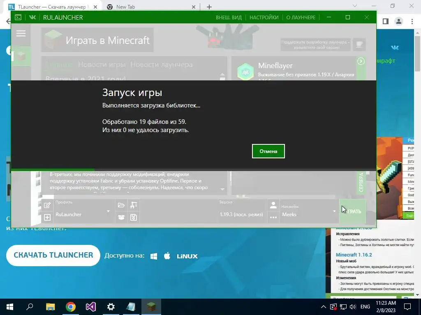Screen dimensions: 421x315
Task: Switch to Новости лаунчера tab
Action: point(161,64)
